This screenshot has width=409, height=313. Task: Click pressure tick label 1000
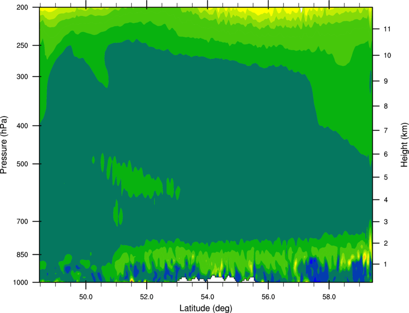coord(20,282)
